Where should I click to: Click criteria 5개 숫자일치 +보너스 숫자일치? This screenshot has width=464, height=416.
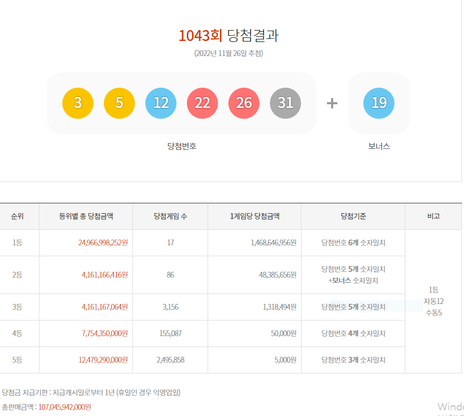point(353,275)
